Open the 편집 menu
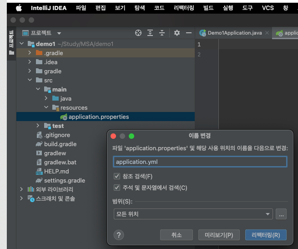Viewport: 298px width, 249px height. click(101, 8)
